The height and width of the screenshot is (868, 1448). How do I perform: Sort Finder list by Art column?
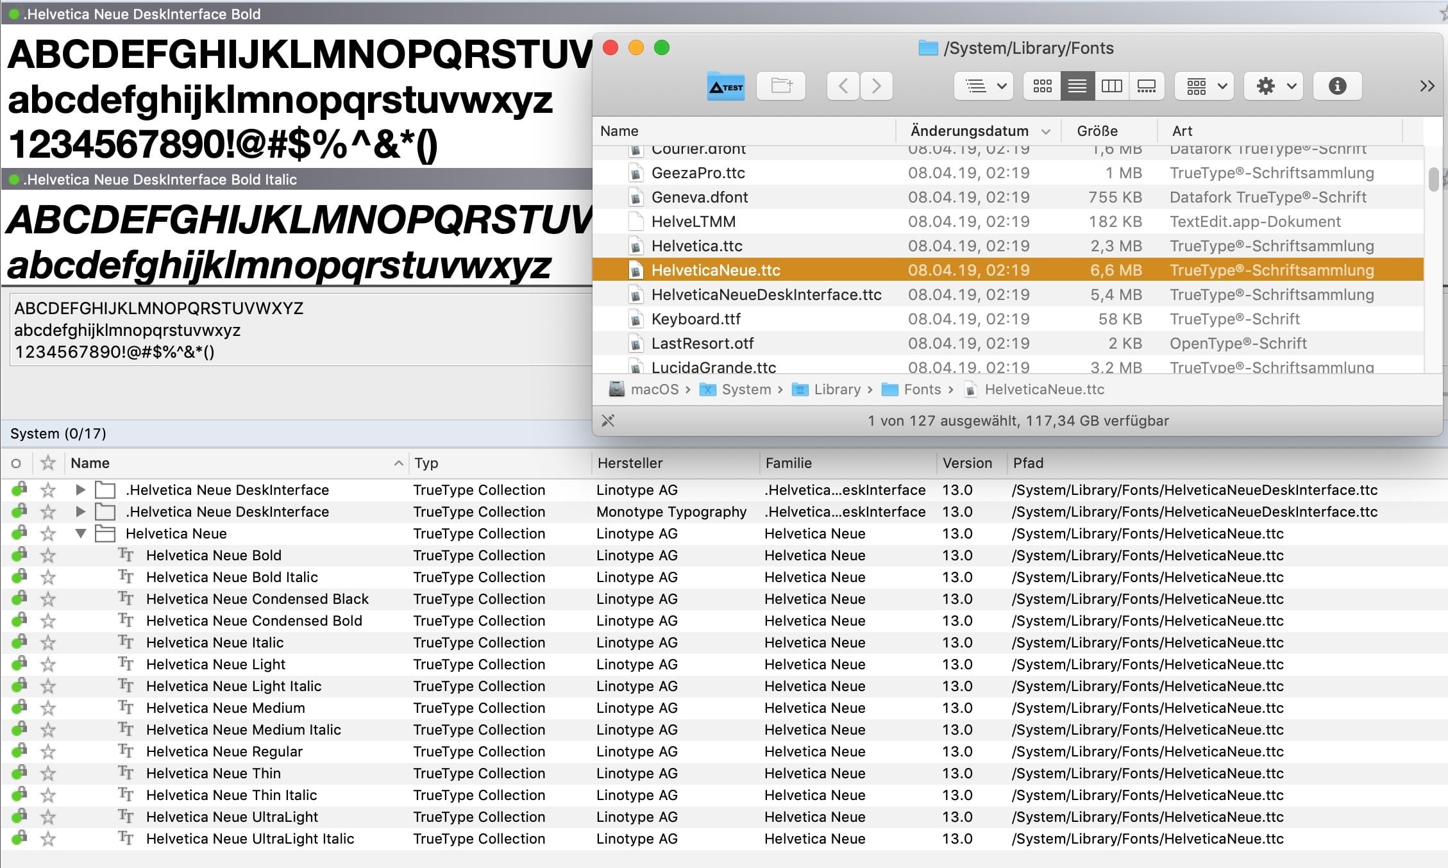point(1281,131)
